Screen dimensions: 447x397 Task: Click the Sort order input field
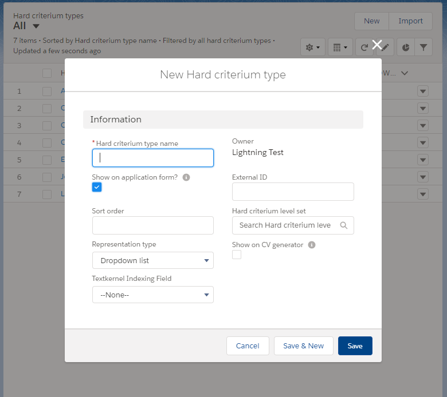[x=153, y=225]
